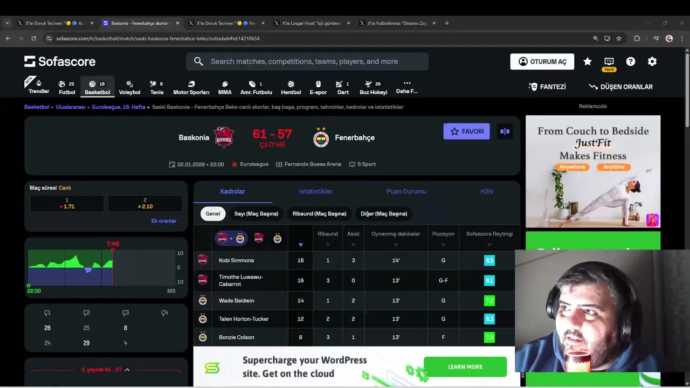Select odds option 1 at 1.71
The height and width of the screenshot is (388, 690).
67,203
